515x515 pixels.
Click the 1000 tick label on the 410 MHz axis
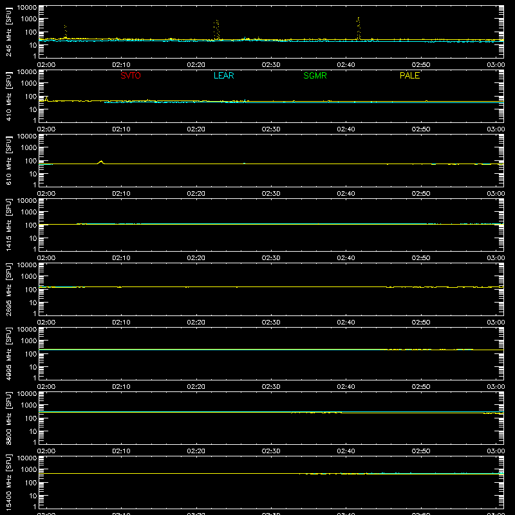29,84
